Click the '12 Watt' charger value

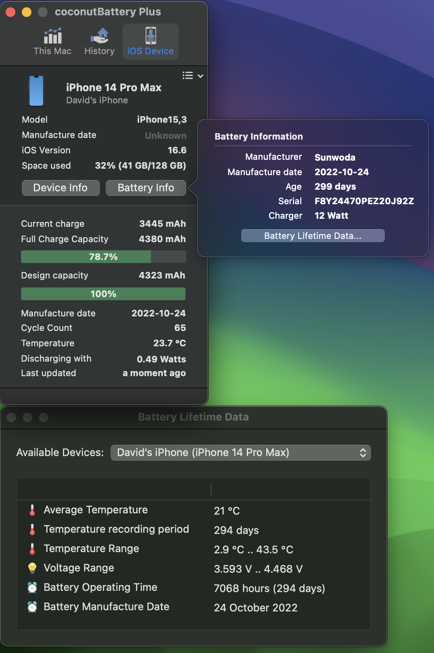click(x=331, y=216)
